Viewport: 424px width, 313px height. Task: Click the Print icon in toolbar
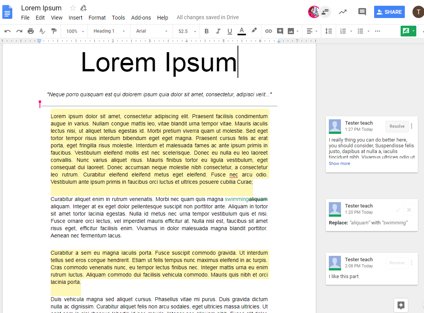[31, 31]
